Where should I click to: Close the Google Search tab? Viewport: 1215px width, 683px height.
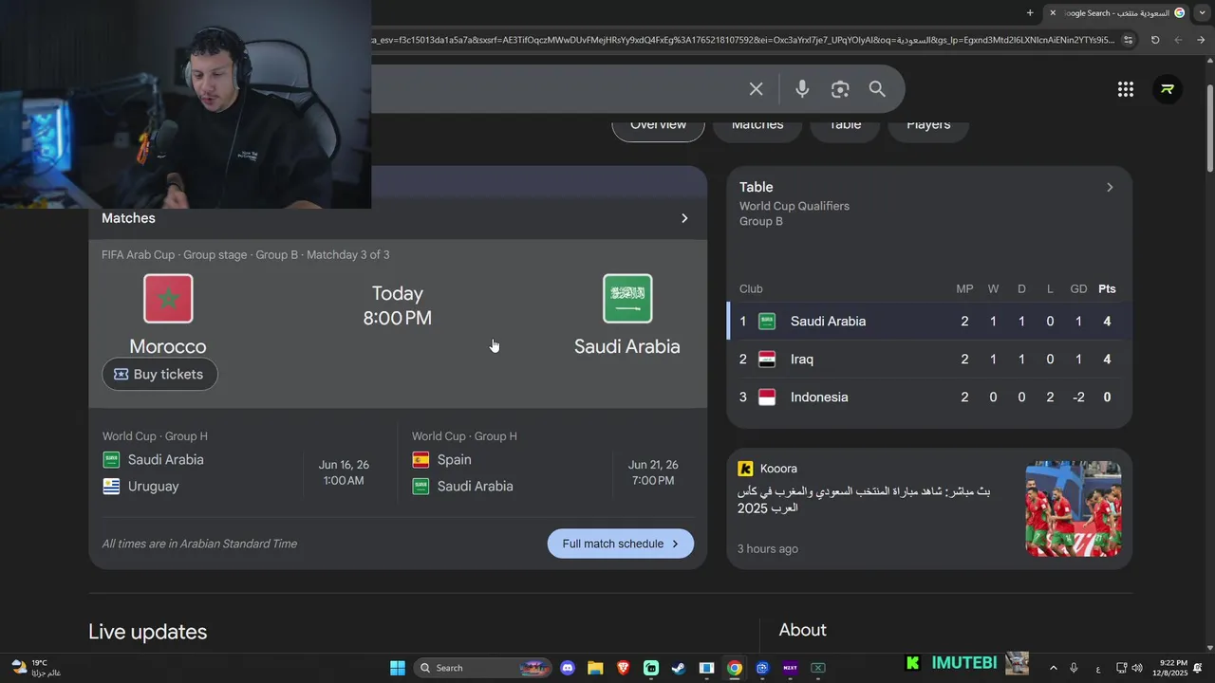point(1053,12)
